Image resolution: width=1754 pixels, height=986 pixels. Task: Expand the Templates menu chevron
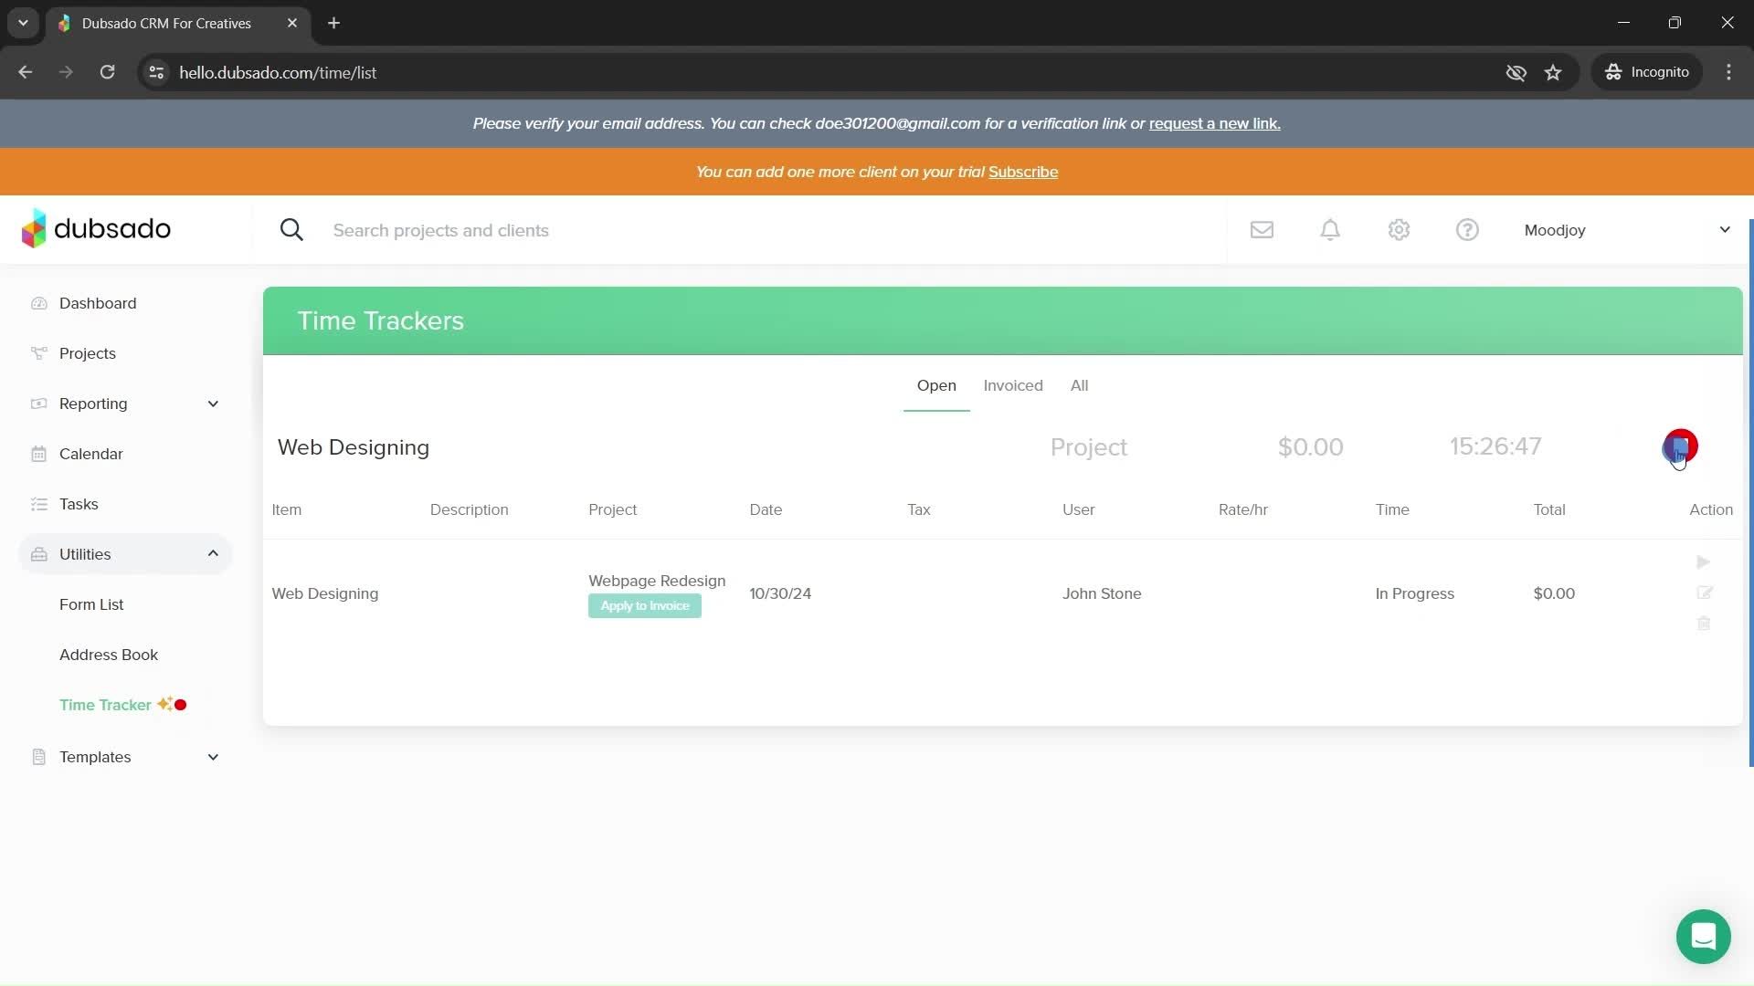point(213,757)
